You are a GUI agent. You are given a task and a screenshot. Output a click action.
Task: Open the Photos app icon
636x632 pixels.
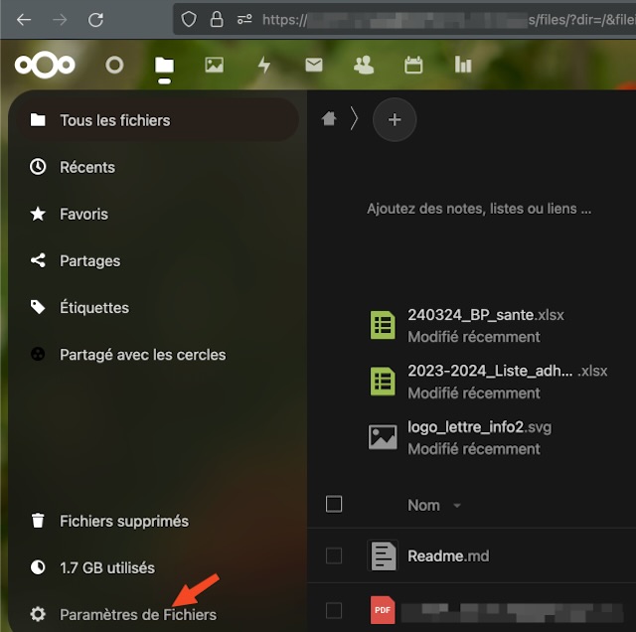click(x=214, y=66)
